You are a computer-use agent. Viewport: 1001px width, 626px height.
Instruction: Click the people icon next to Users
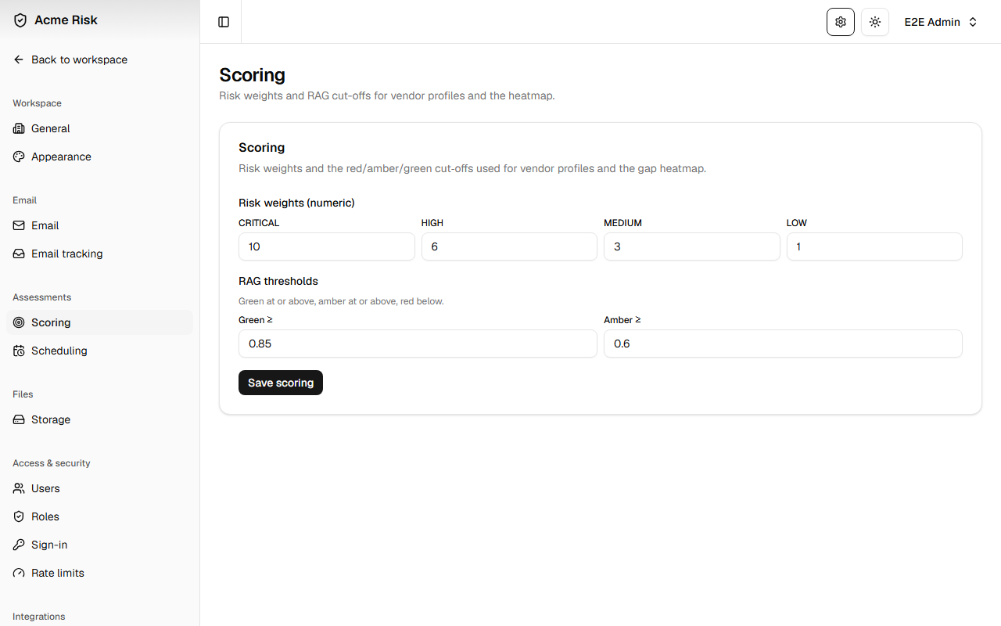tap(19, 488)
